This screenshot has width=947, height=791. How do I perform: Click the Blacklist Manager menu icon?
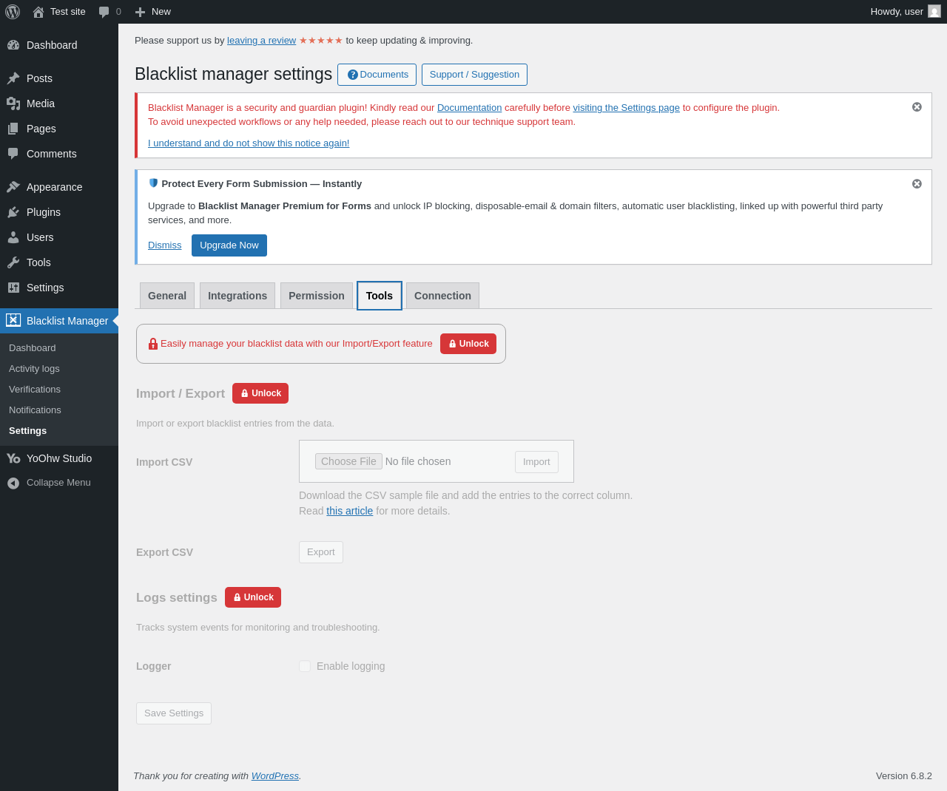pos(13,320)
